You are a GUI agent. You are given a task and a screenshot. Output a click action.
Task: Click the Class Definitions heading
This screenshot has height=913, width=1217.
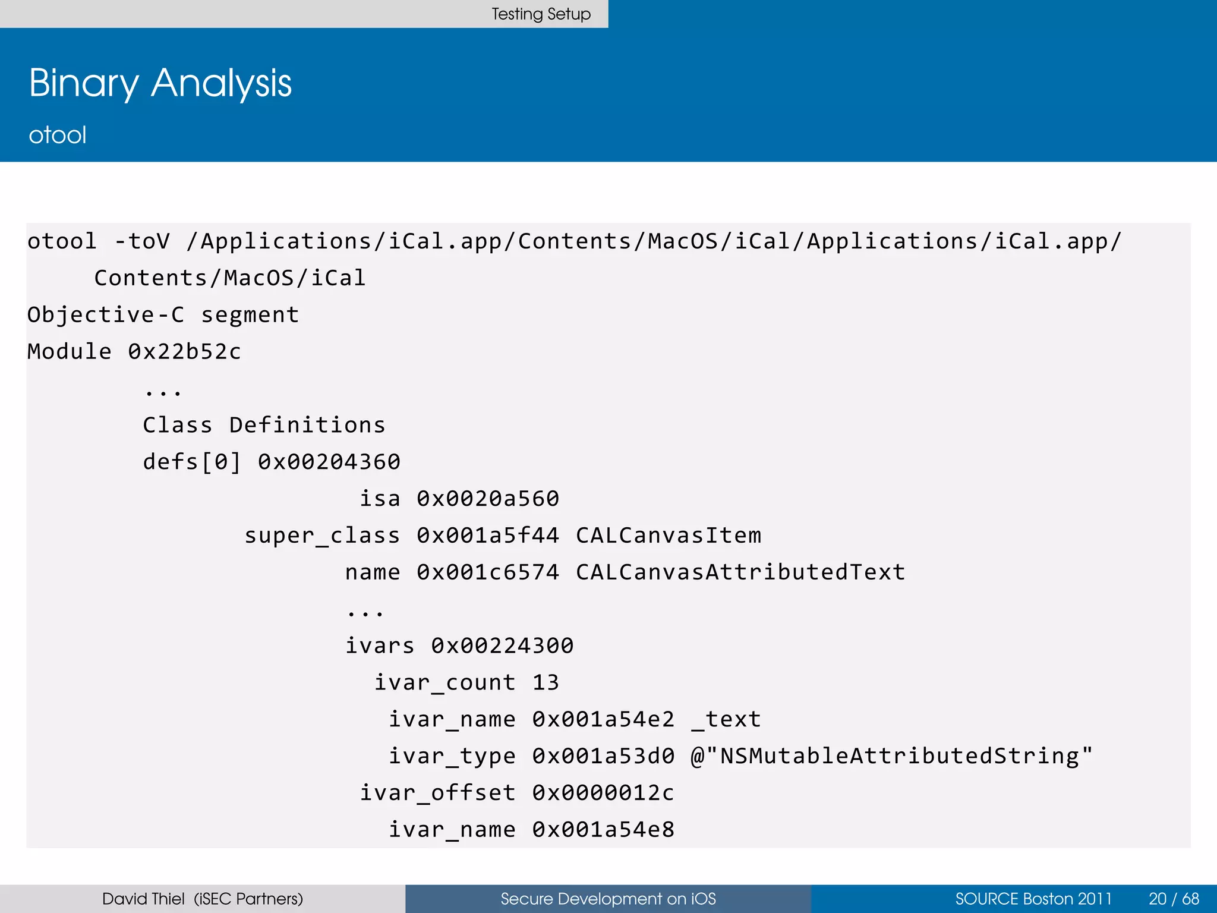[264, 426]
